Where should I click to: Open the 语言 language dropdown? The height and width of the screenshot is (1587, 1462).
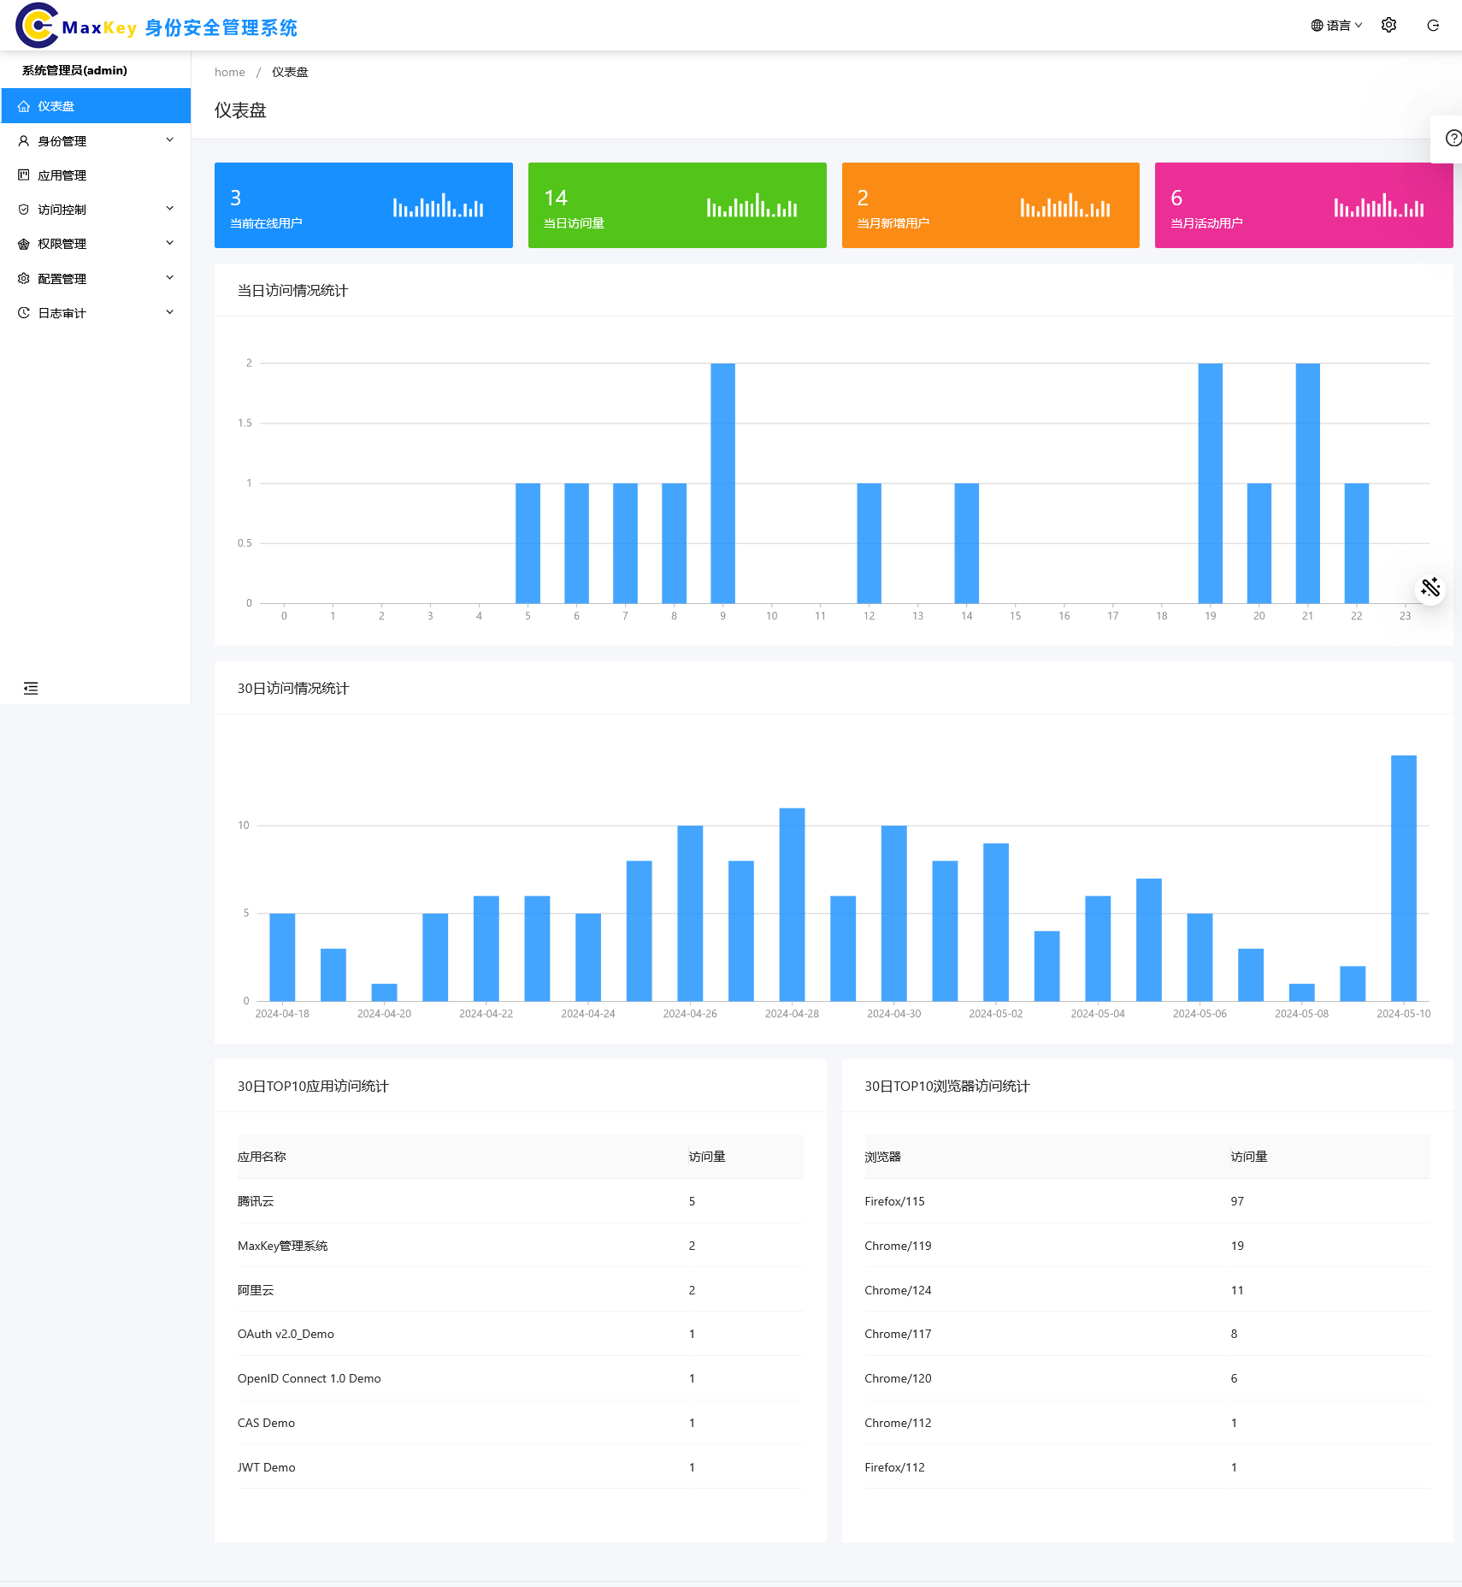pyautogui.click(x=1338, y=26)
